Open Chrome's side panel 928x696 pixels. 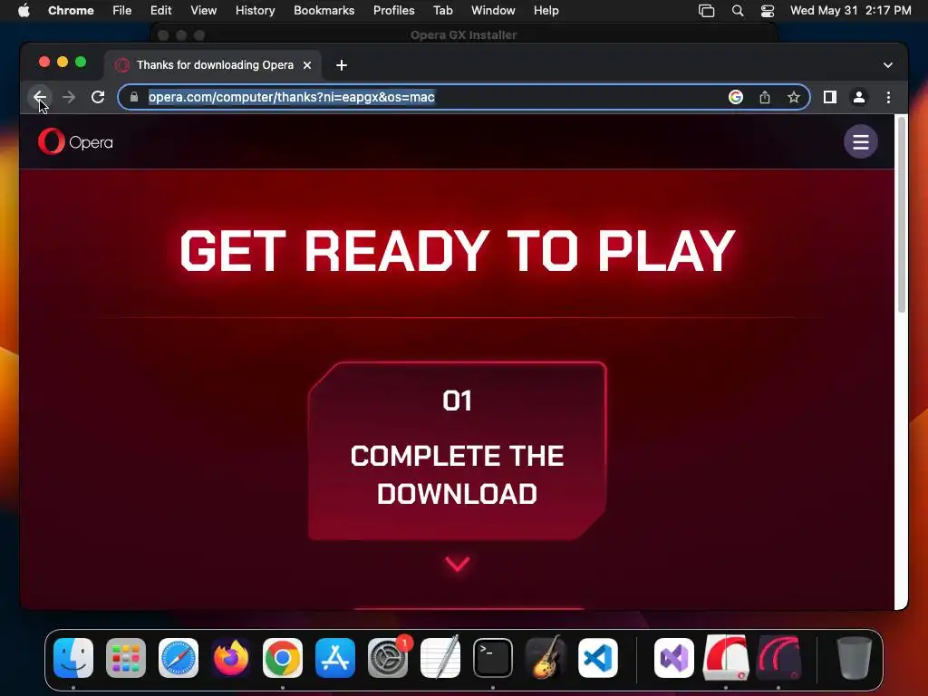coord(830,97)
